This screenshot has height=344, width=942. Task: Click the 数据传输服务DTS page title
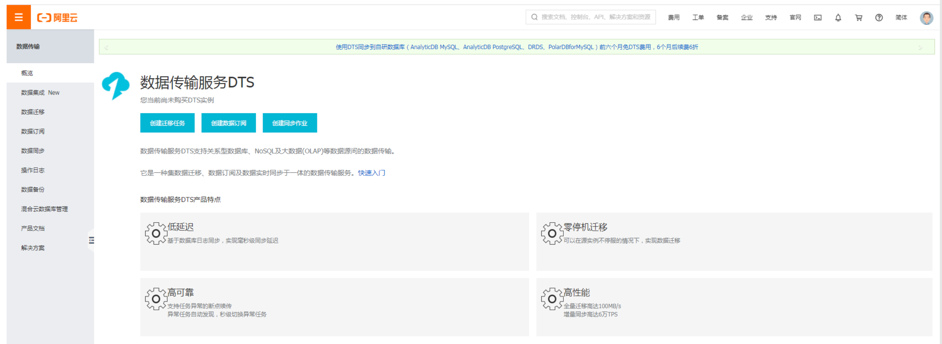(x=197, y=83)
